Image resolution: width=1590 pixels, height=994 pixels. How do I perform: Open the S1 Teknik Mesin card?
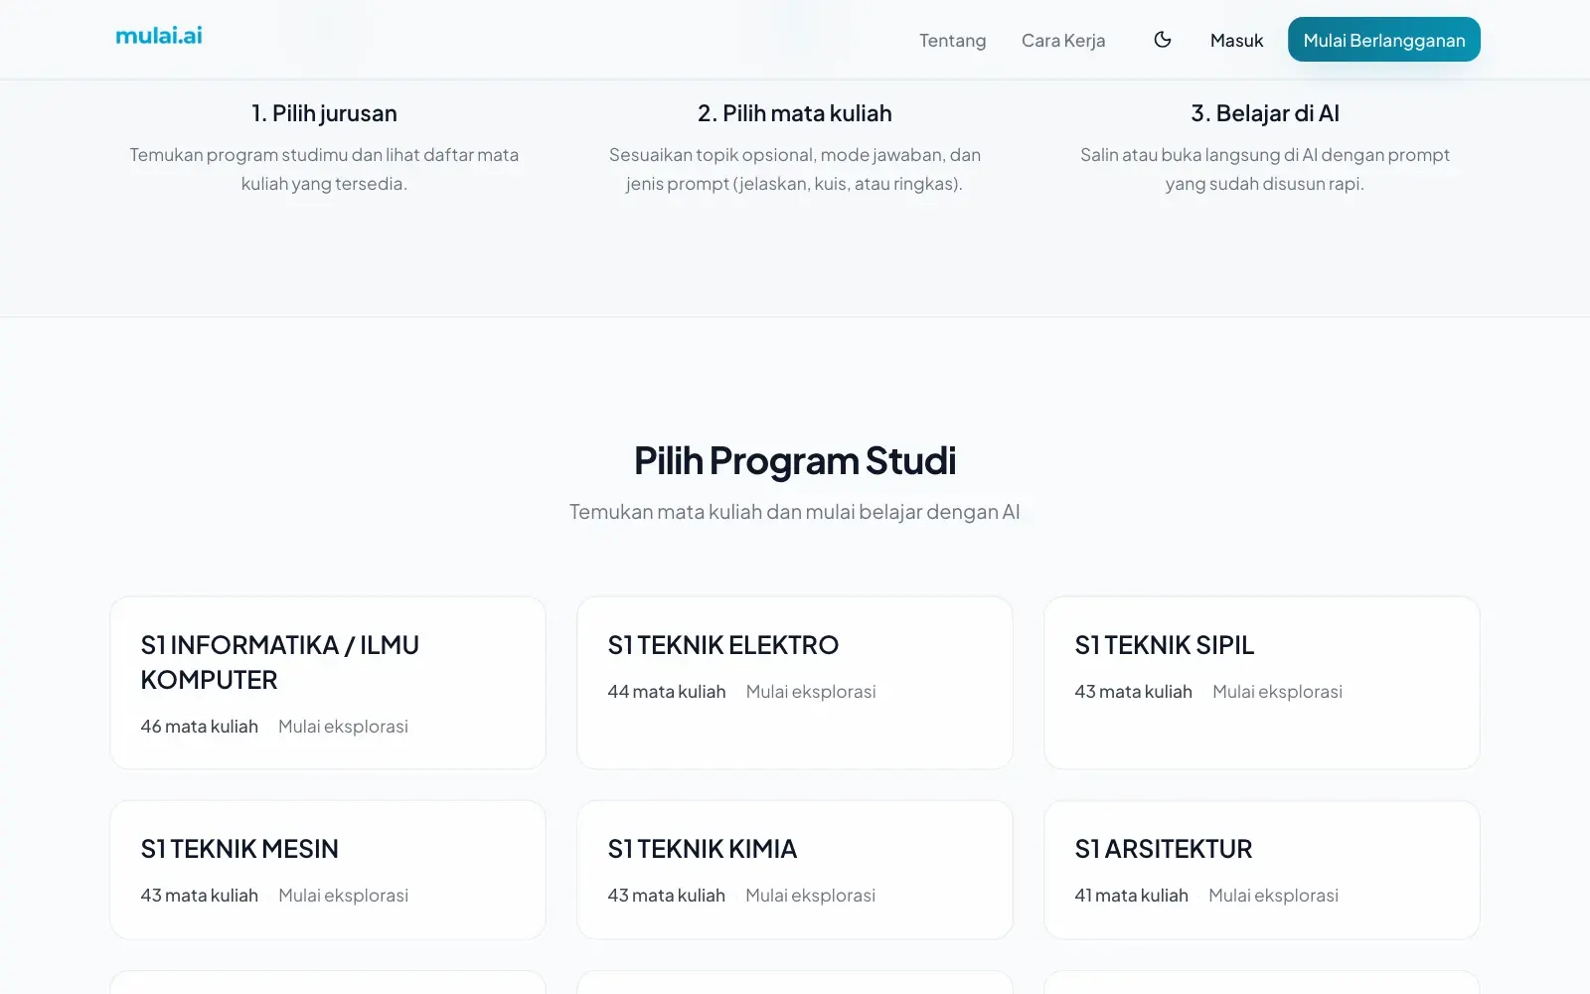tap(328, 870)
